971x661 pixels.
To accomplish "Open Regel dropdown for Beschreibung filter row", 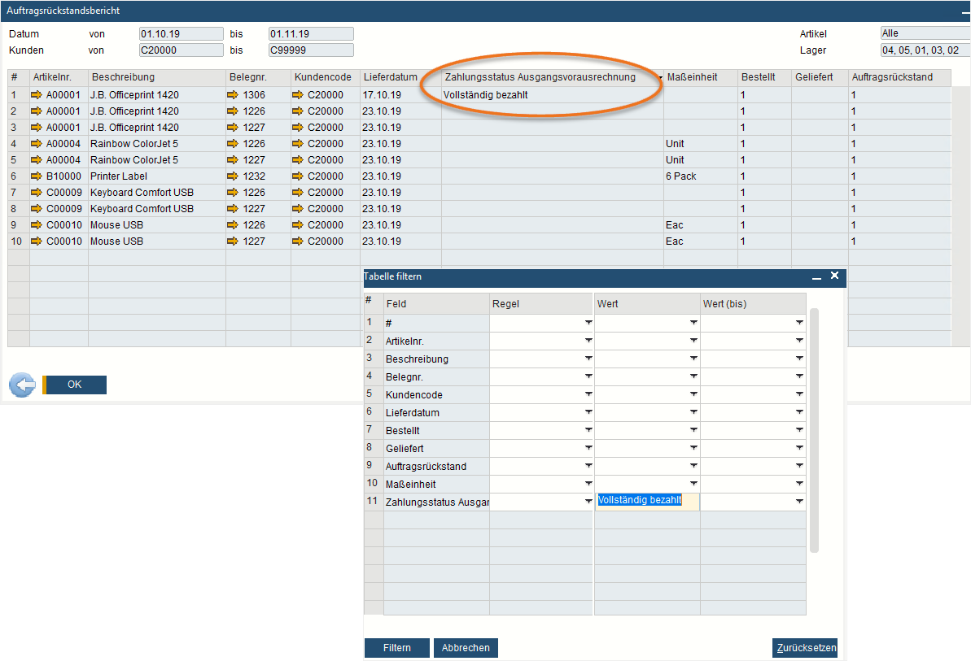I will (588, 359).
